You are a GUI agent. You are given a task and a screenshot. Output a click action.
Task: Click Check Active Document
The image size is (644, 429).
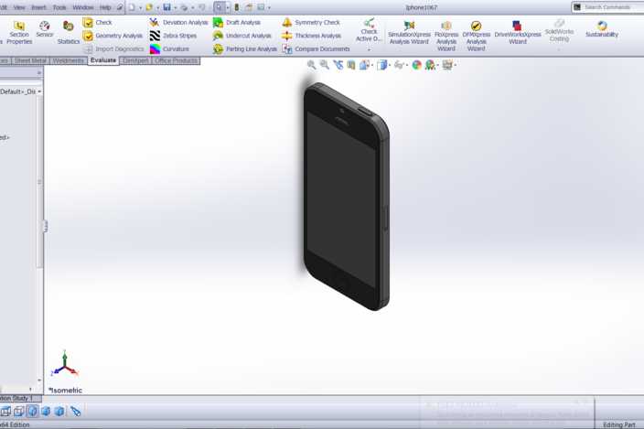pyautogui.click(x=369, y=30)
